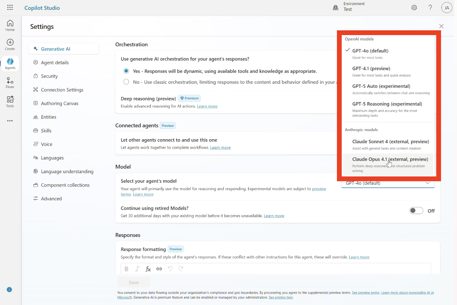This screenshot has width=457, height=305.
Task: Select No classic orchestration radio button
Action: pos(126,82)
